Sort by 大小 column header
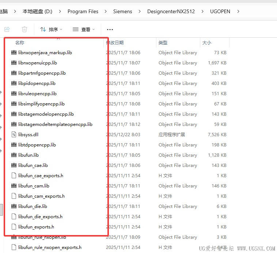The image size is (277, 253). click(x=207, y=43)
